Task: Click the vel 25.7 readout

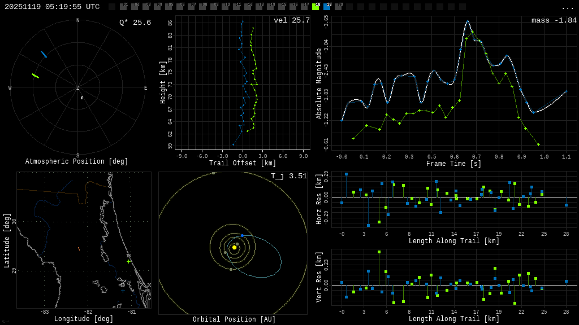Action: 291,20
